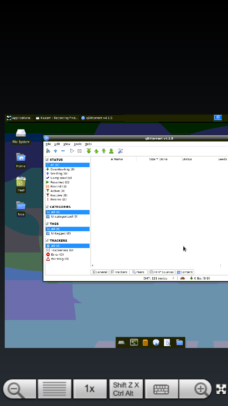Image resolution: width=228 pixels, height=406 pixels.
Task: Toggle the CATEGORIES filter checkbox
Action: tap(47, 207)
